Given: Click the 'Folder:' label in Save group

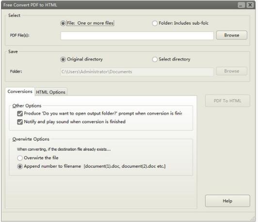Looking at the screenshot, I should (16, 72).
